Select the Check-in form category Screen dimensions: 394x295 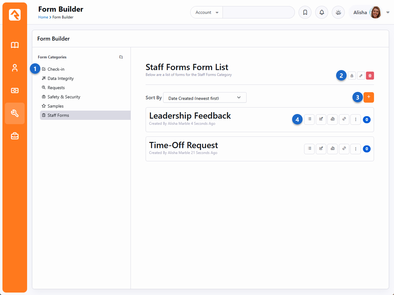coord(56,69)
